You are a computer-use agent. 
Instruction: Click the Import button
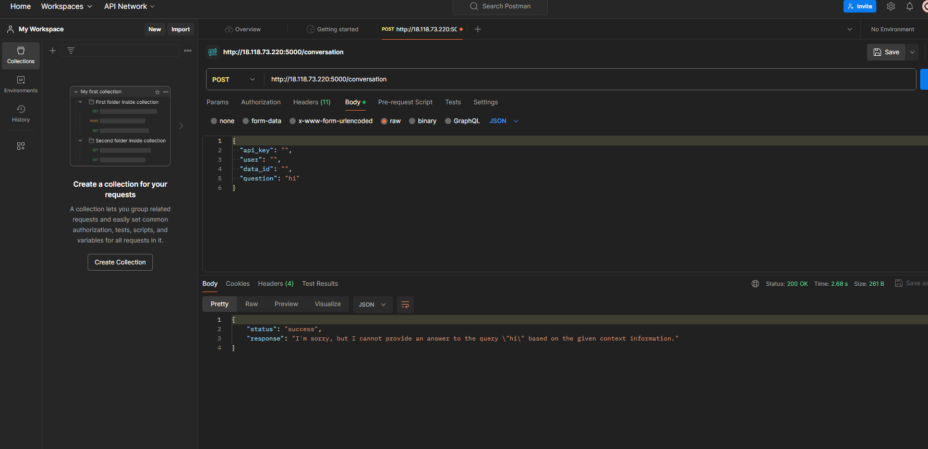click(180, 29)
